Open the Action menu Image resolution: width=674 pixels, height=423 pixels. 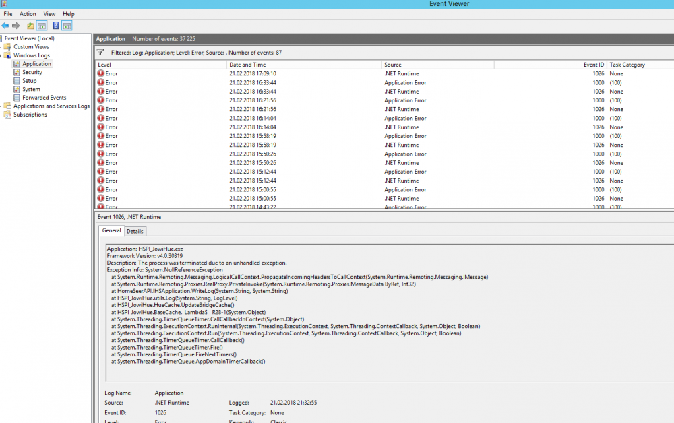pyautogui.click(x=28, y=13)
